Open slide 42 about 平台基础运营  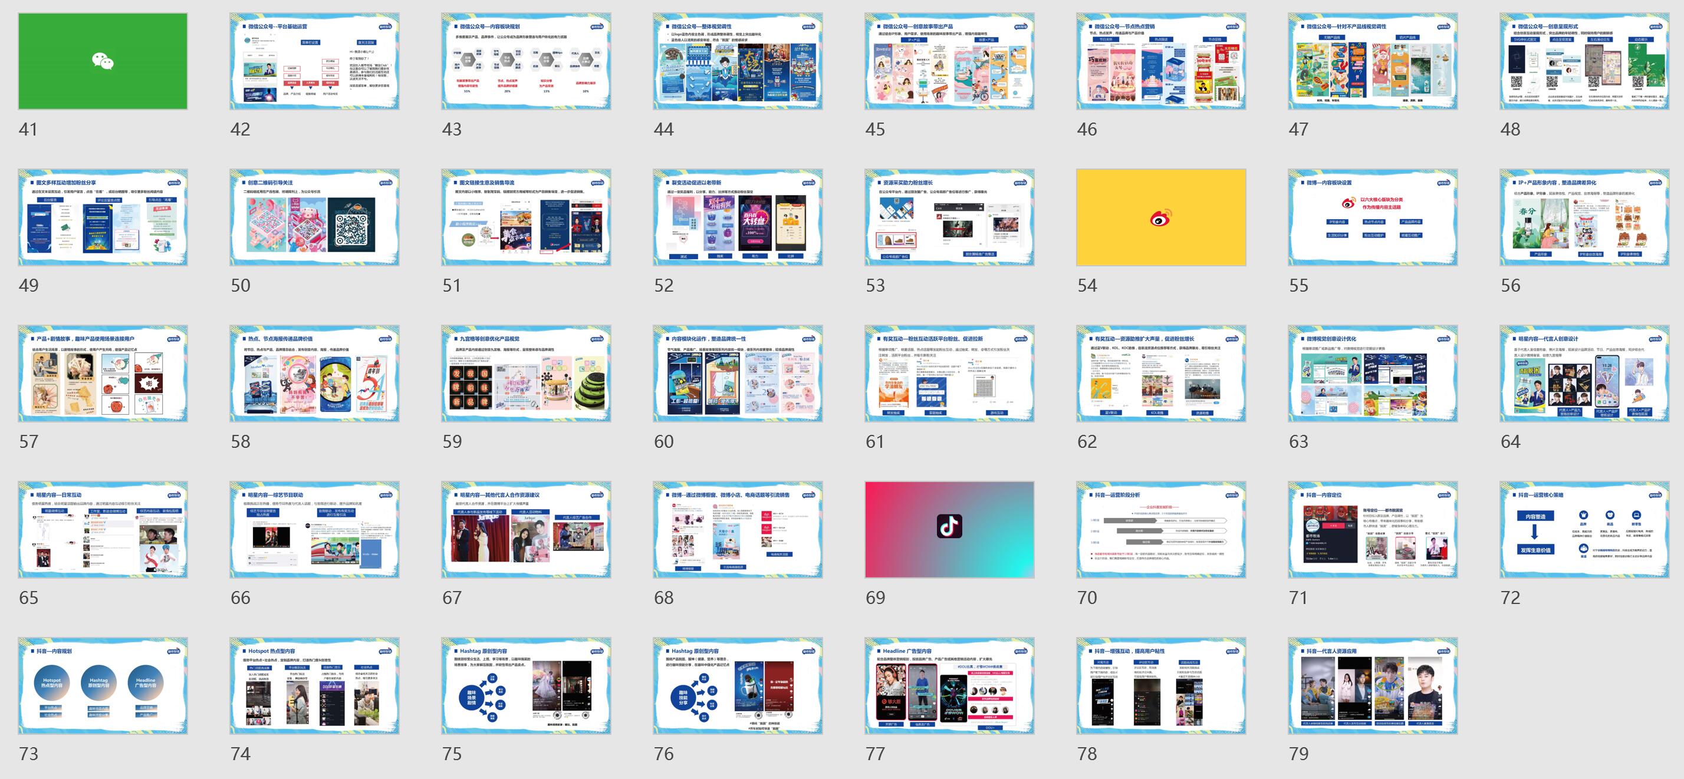[x=314, y=61]
